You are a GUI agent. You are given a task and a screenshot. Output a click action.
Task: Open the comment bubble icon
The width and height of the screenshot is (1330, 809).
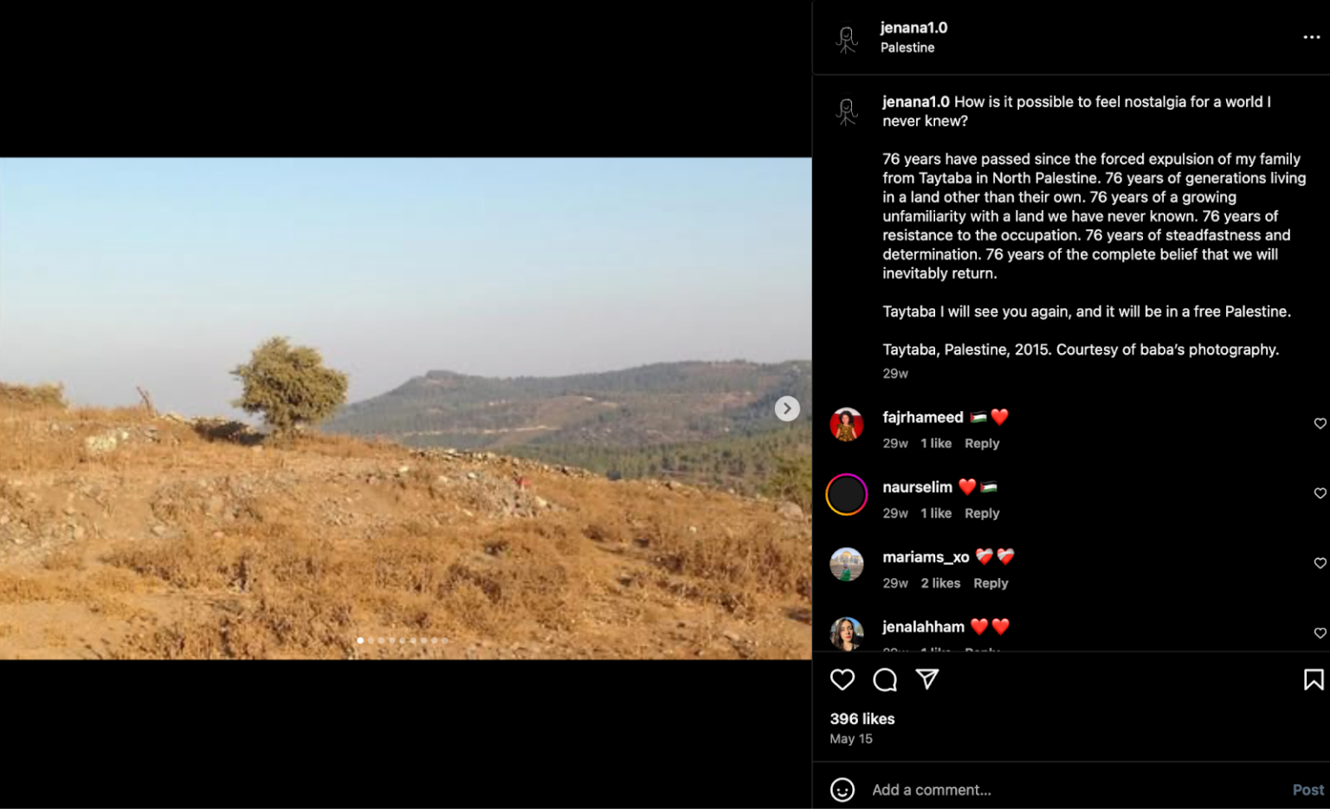click(x=885, y=679)
